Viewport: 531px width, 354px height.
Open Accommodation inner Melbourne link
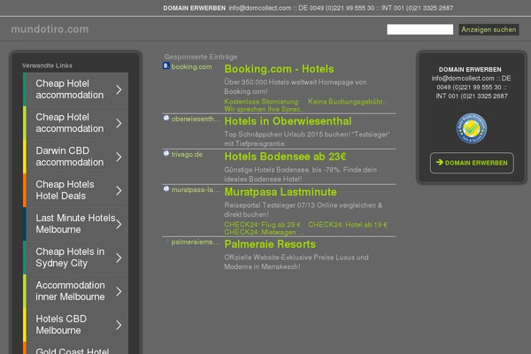click(75, 291)
